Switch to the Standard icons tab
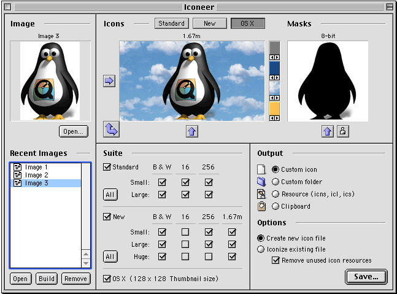Screen dimensions: 397x294 tap(172, 23)
